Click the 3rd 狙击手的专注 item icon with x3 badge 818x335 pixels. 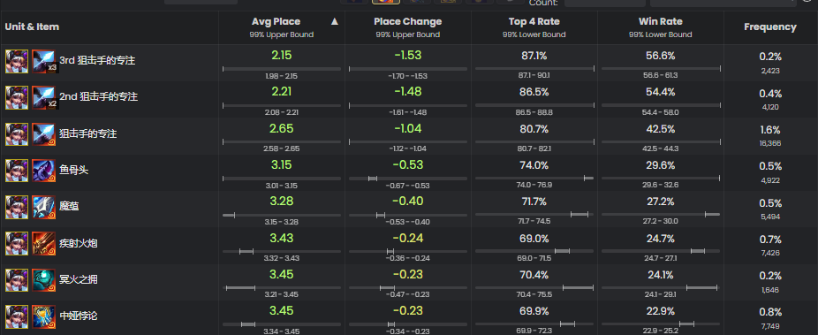tap(44, 60)
